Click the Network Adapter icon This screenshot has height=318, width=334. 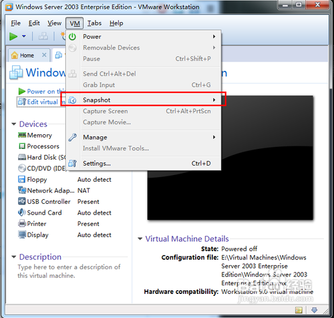coord(22,190)
